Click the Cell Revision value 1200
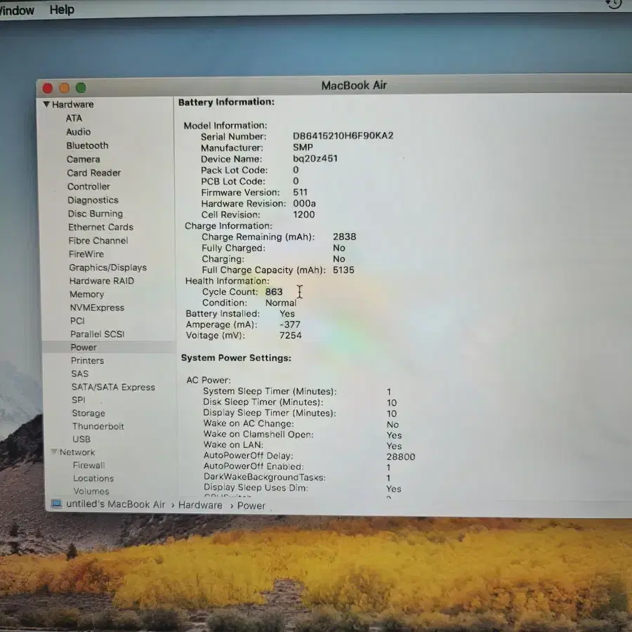The height and width of the screenshot is (632, 632). [304, 214]
